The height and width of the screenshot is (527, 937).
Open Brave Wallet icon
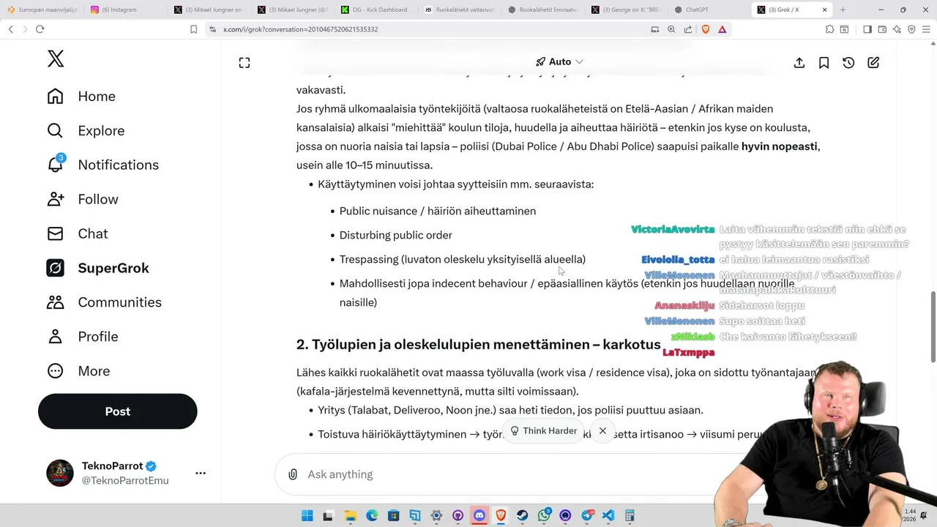[882, 29]
